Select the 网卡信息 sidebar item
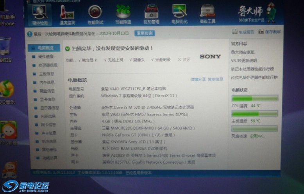The image size is (304, 194). 48,125
